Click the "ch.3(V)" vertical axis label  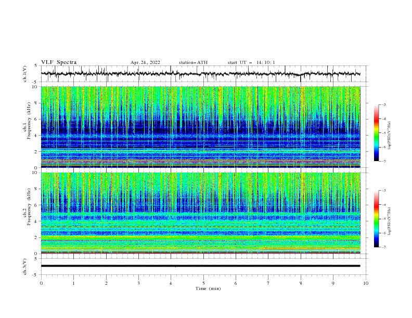pos(25,267)
